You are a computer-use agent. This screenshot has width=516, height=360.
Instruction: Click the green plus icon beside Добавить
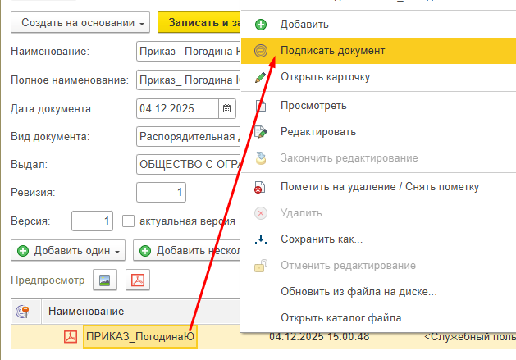tap(261, 25)
